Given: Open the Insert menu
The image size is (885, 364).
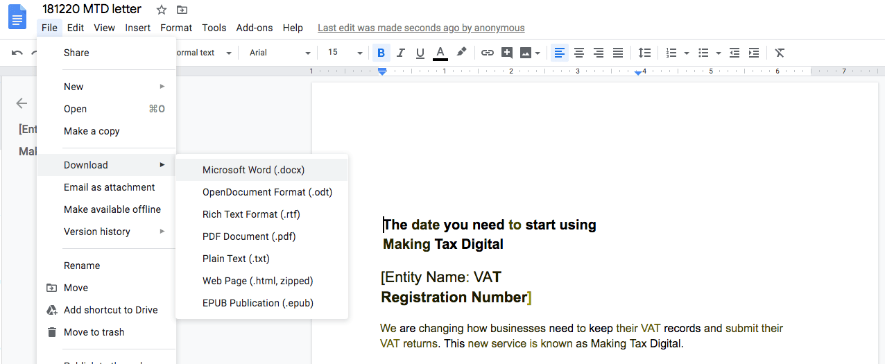Looking at the screenshot, I should pos(138,28).
